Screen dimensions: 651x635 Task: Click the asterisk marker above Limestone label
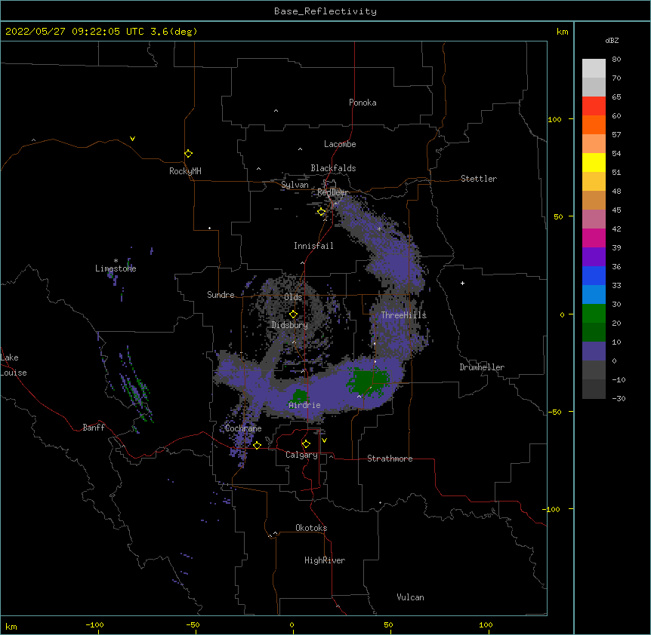(x=116, y=261)
